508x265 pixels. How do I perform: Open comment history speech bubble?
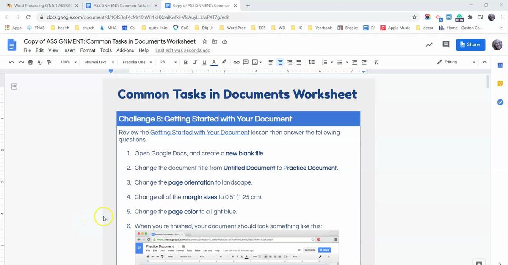[446, 44]
